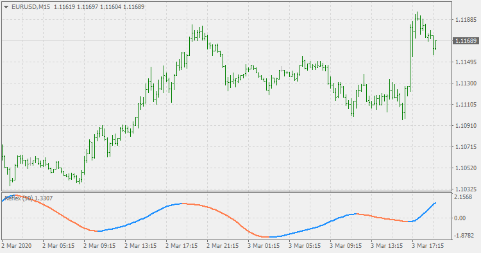Click the 3 Mar 09:15 time label

coord(346,246)
